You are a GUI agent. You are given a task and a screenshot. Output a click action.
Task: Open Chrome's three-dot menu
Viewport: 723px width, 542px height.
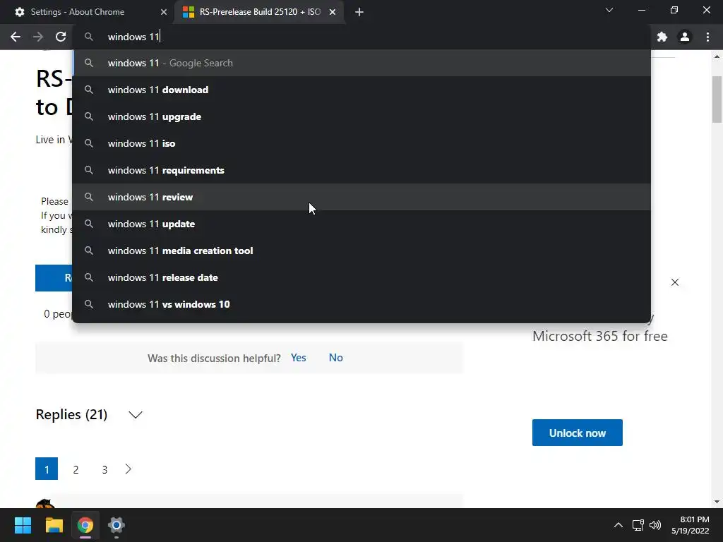707,37
